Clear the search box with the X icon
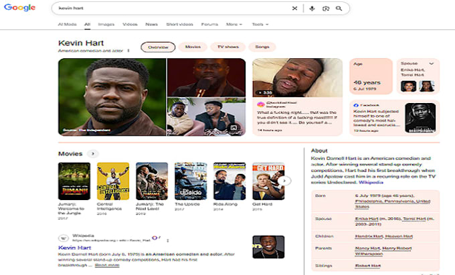The image size is (455, 275). pyautogui.click(x=294, y=9)
